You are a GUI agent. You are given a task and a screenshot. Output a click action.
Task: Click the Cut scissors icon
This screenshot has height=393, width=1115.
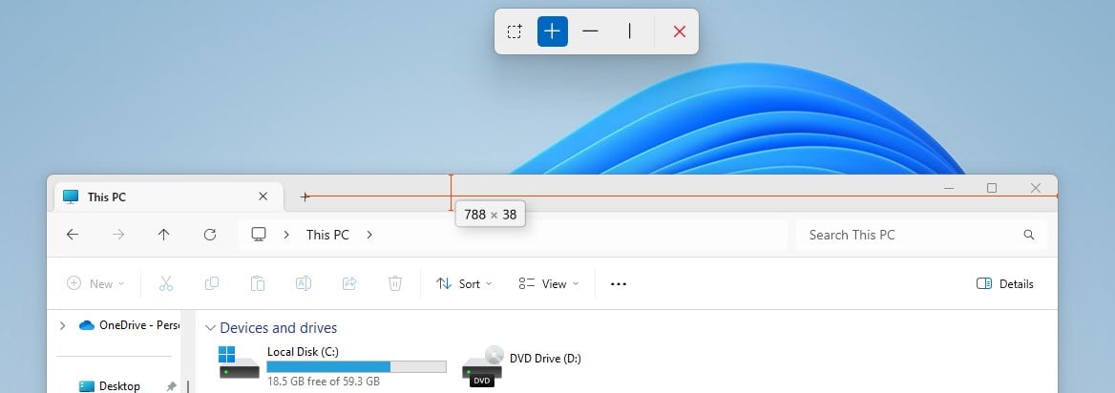pyautogui.click(x=166, y=283)
